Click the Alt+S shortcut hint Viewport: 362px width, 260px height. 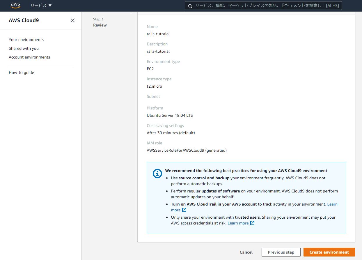pyautogui.click(x=332, y=6)
